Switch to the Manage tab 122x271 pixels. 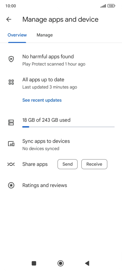44,35
